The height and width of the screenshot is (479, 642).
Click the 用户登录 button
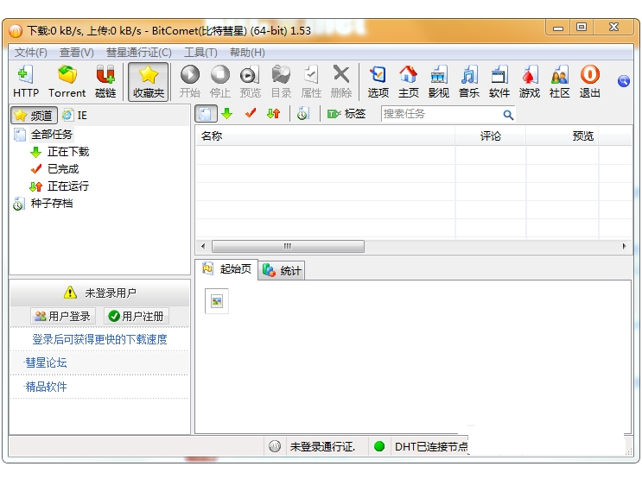[x=62, y=316]
